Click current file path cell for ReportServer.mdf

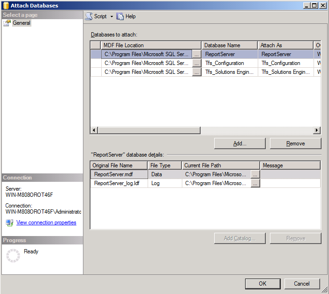point(217,174)
